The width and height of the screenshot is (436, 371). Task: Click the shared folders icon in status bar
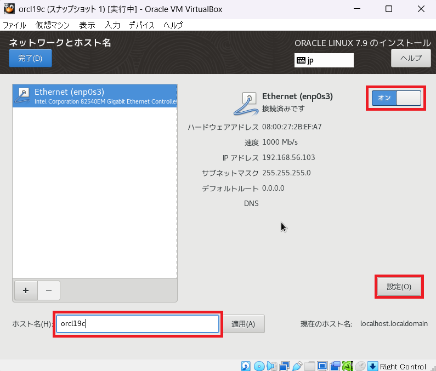(310, 366)
